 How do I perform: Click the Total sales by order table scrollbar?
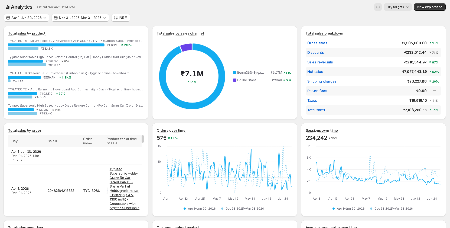coord(143,139)
